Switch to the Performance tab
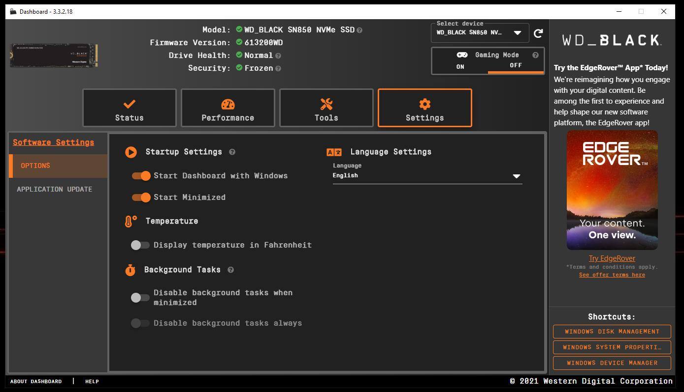 [x=228, y=108]
